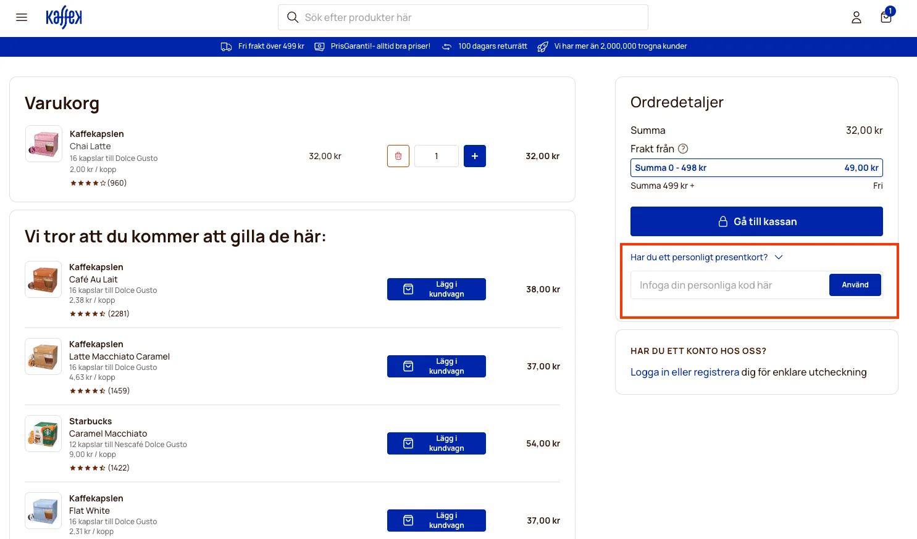The height and width of the screenshot is (539, 917).
Task: Apply gift card with Använd button
Action: tap(855, 284)
